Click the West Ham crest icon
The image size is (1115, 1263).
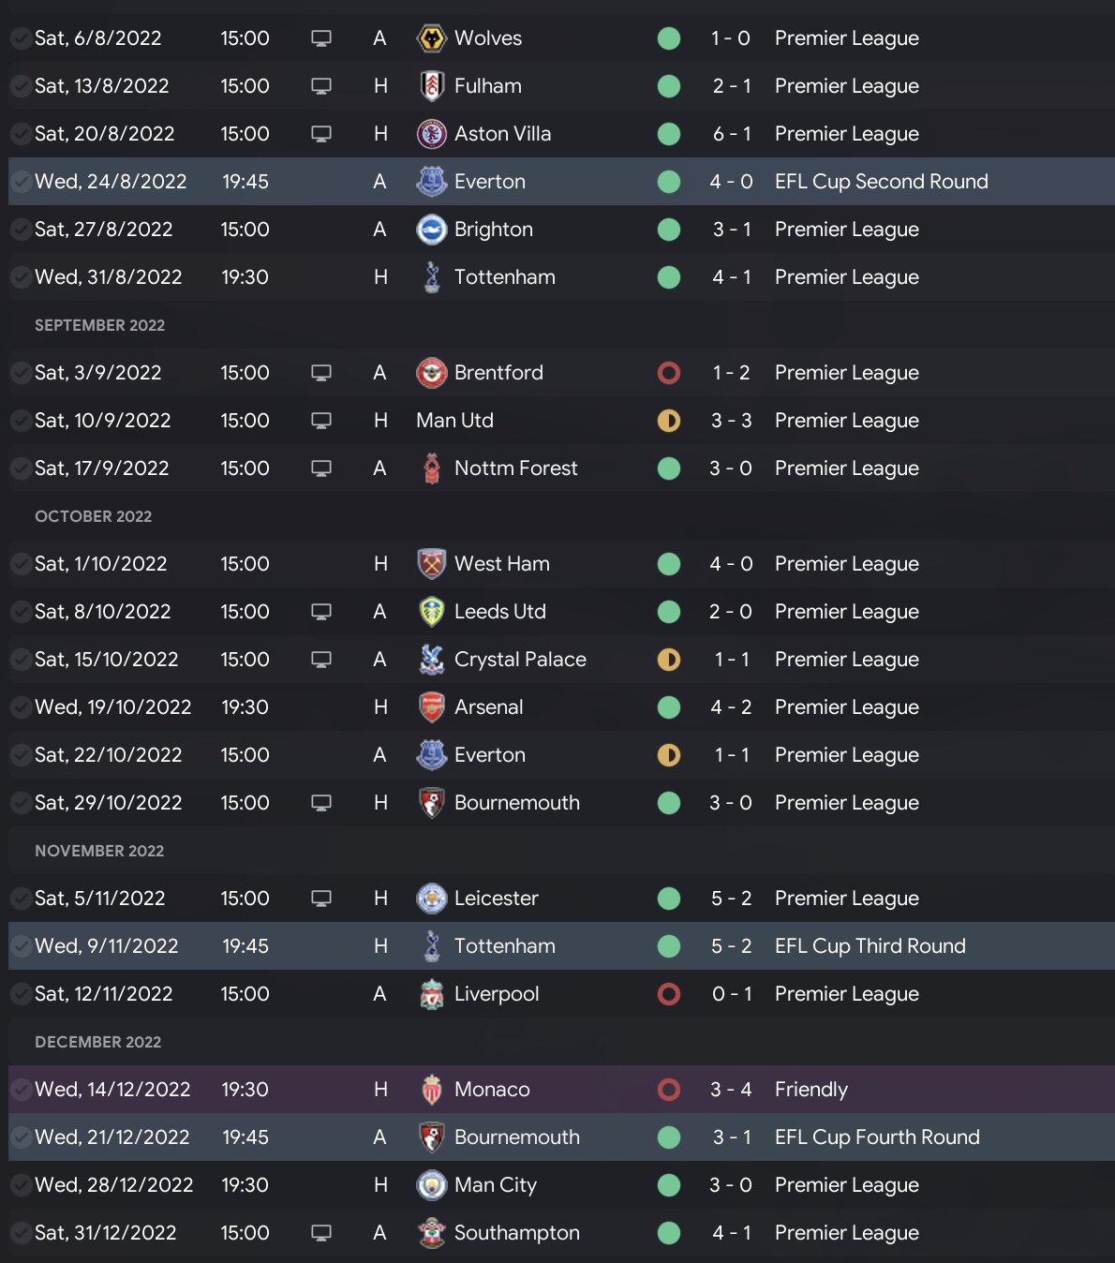tap(431, 564)
